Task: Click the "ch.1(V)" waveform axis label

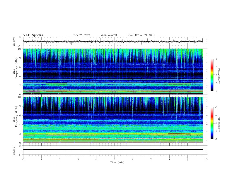Action: tap(14, 42)
